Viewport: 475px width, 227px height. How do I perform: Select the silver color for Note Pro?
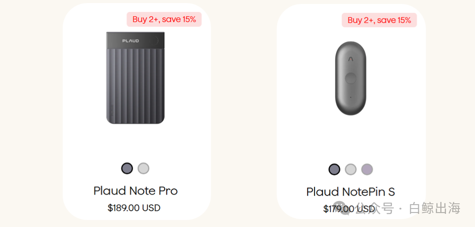pyautogui.click(x=143, y=168)
